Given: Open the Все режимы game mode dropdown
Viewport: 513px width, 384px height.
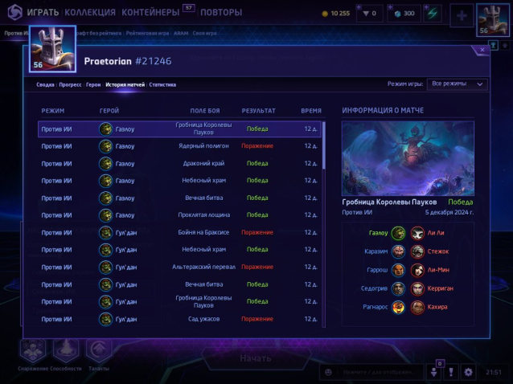Looking at the screenshot, I should (457, 84).
